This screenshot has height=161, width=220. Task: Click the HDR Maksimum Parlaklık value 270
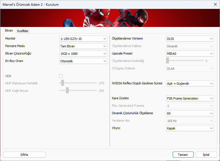point(101,83)
